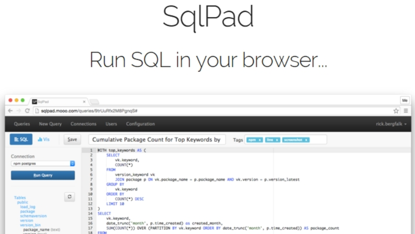Collapse the version_bin table
The height and width of the screenshot is (234, 415).
tap(30, 225)
